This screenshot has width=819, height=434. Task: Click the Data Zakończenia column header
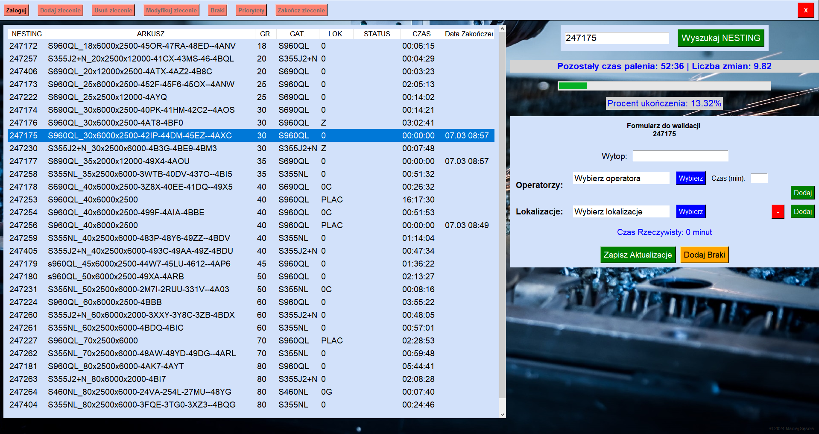point(468,34)
